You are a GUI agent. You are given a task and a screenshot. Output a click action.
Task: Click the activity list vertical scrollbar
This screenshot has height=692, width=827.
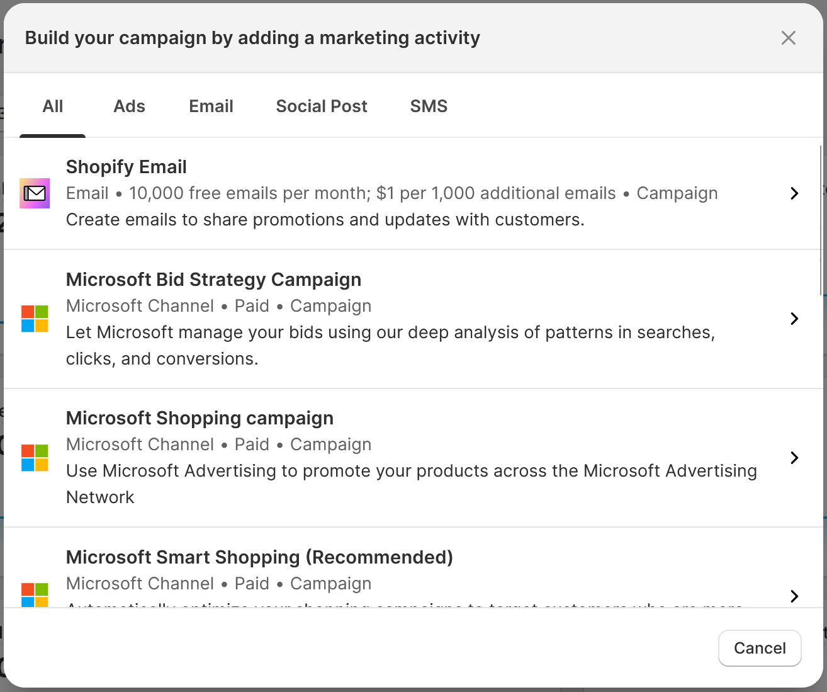(x=821, y=220)
